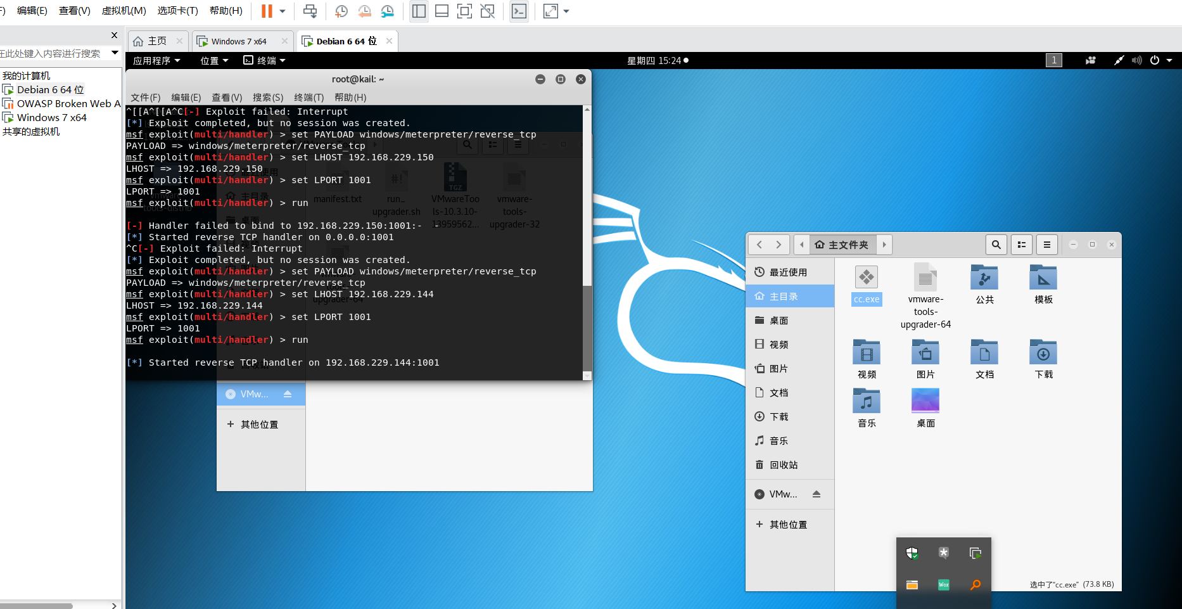The image size is (1182, 609).
Task: Pause the virtual machine with the orange button
Action: pyautogui.click(x=267, y=11)
